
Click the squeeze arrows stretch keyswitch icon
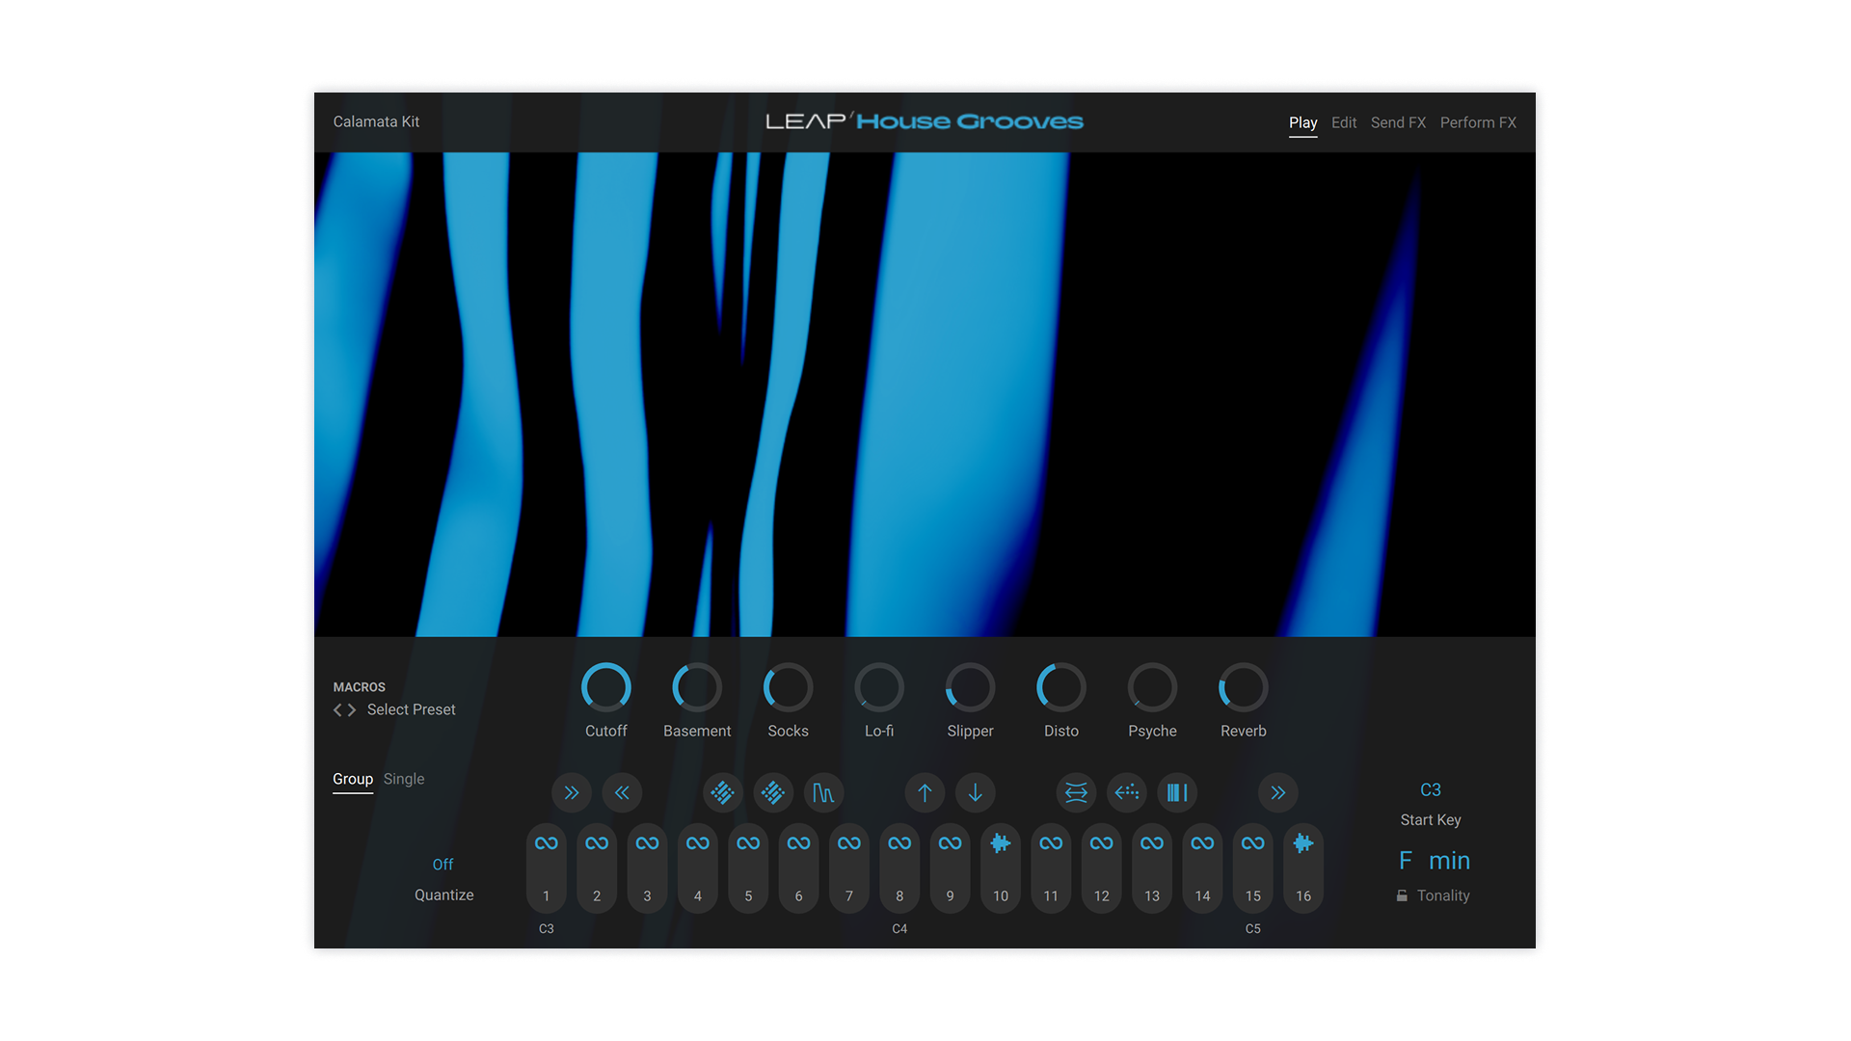click(x=1076, y=792)
